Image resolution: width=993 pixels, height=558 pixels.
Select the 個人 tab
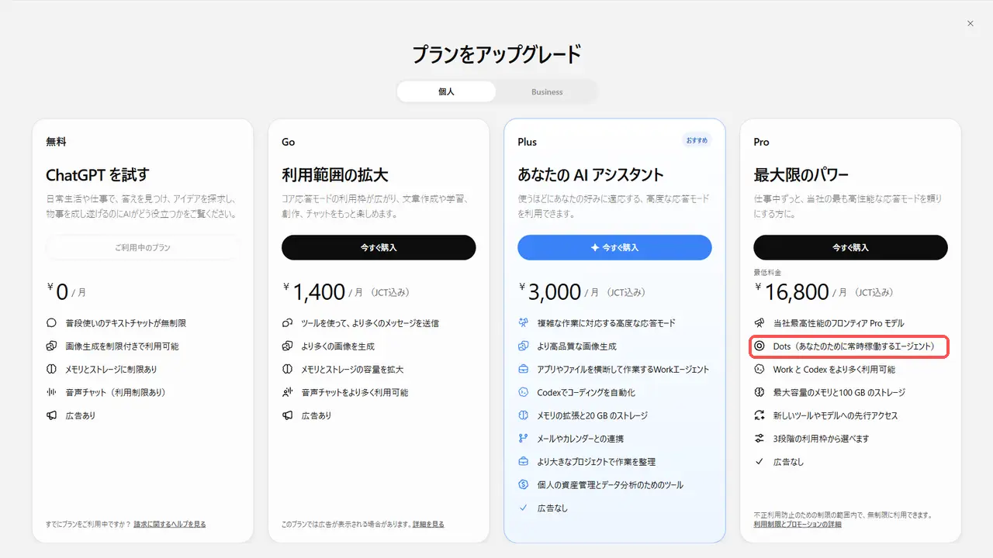click(x=446, y=91)
